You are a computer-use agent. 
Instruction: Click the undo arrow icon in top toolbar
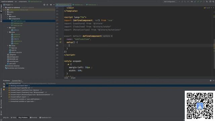point(207,1)
